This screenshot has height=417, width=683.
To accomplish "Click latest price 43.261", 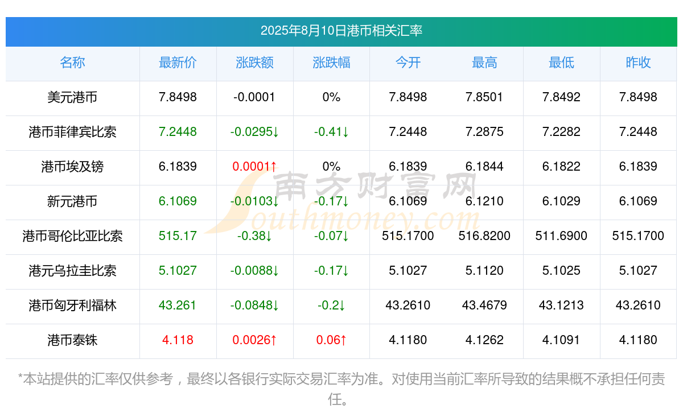I will point(178,305).
